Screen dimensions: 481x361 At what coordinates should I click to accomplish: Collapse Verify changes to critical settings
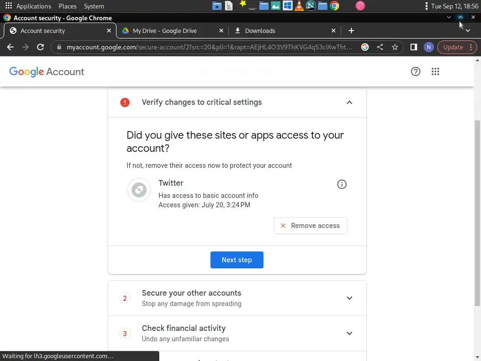pyautogui.click(x=349, y=102)
